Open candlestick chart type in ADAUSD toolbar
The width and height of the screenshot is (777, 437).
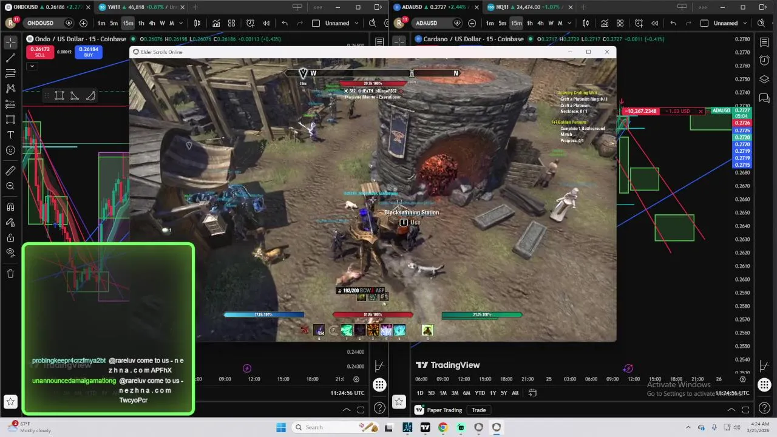[x=586, y=23]
